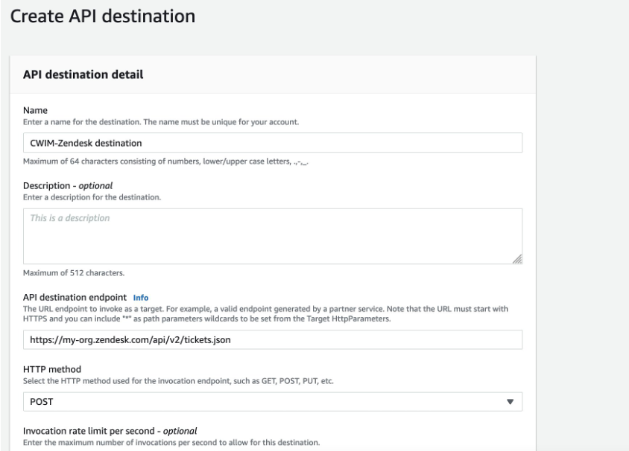Click the "Enter the maximum number of invocations" text
This screenshot has width=629, height=451.
(x=171, y=444)
